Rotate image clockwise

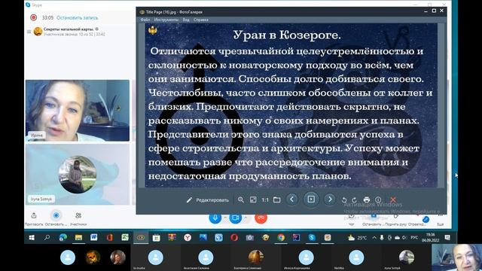pos(355,200)
